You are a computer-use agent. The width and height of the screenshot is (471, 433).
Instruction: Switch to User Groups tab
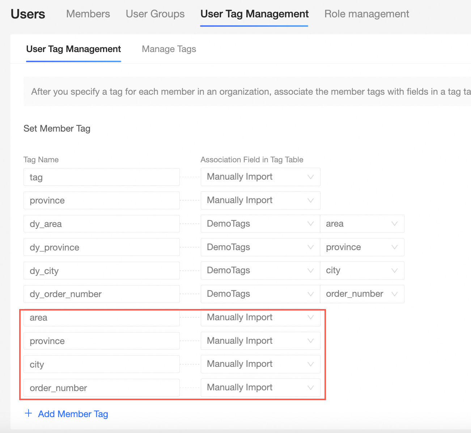coord(155,14)
